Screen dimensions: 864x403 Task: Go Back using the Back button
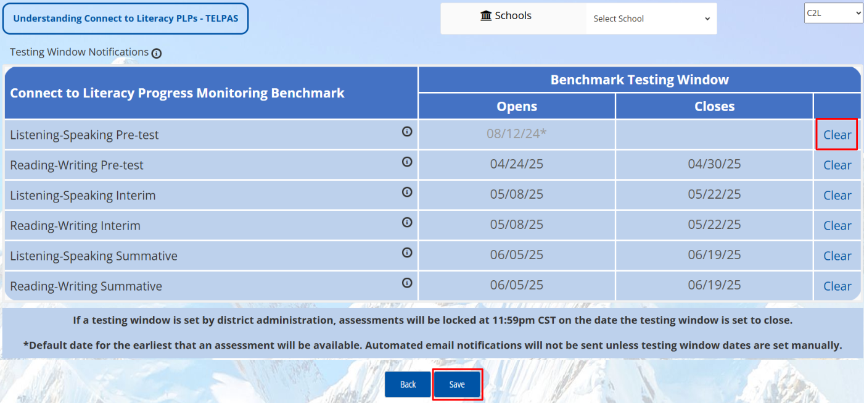(408, 384)
